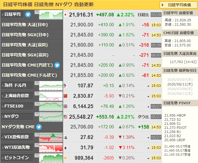
Task: Click the Twitter icon beside NYダウ先物 CME
Action: (39, 127)
